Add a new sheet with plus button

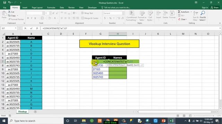[35, 112]
